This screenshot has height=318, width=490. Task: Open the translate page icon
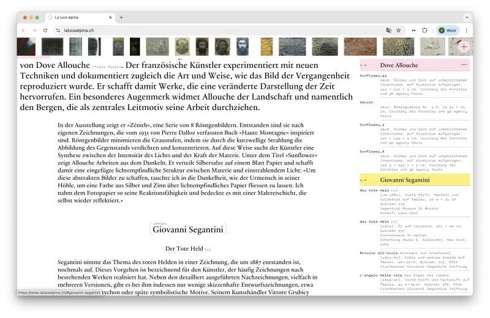(x=388, y=31)
